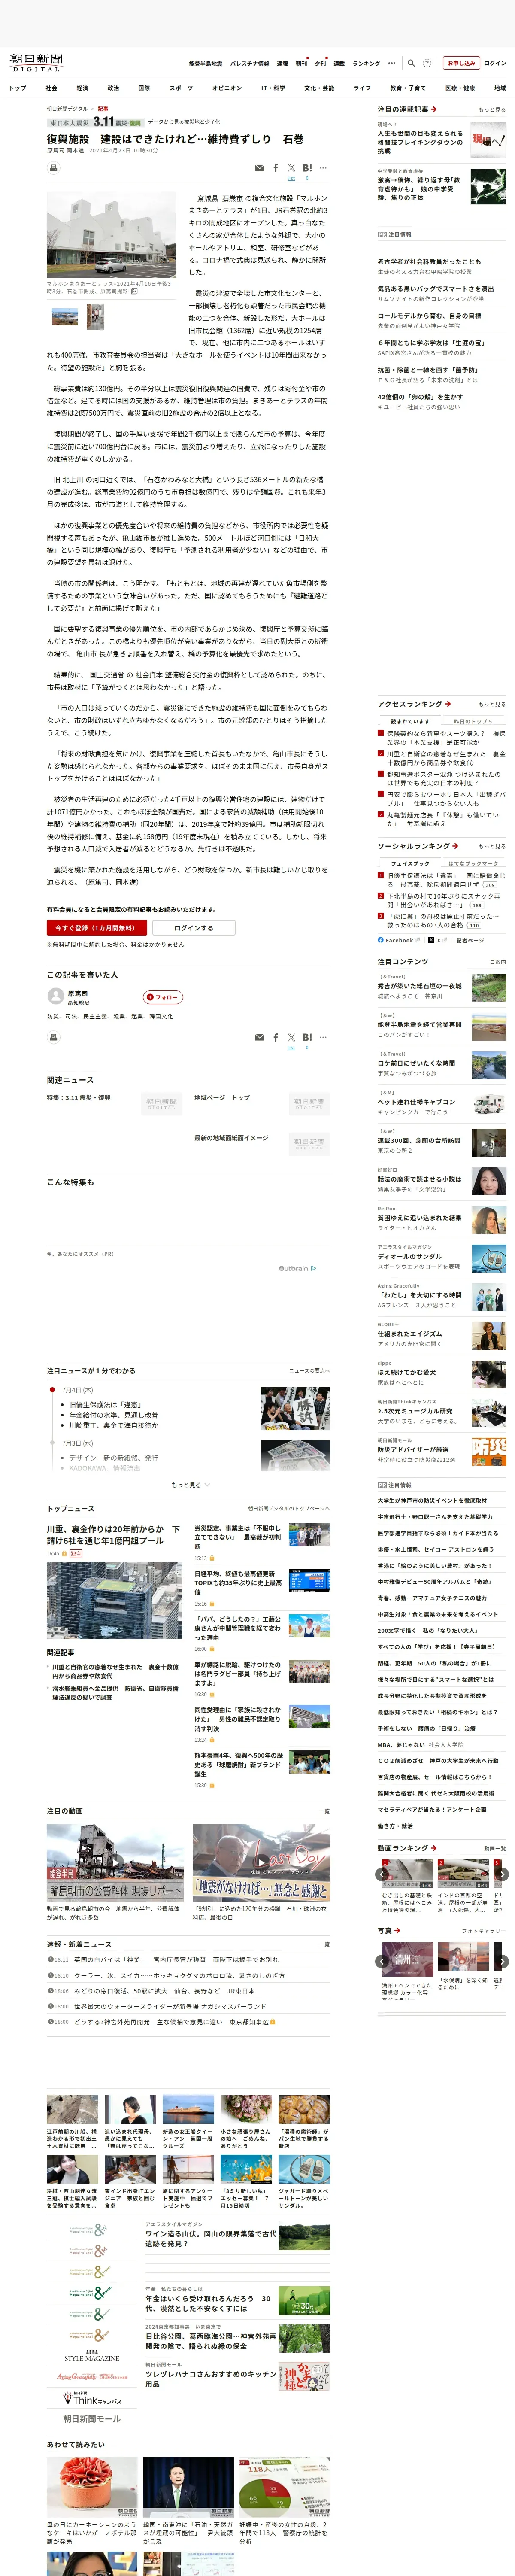This screenshot has width=515, height=2576.
Task: Click Hatena B! icon below author profile
Action: coord(307,1037)
